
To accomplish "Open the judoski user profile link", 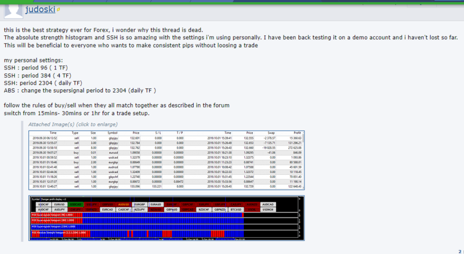I will click(x=40, y=9).
